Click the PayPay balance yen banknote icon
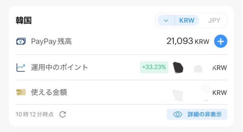The height and width of the screenshot is (132, 243). click(21, 41)
